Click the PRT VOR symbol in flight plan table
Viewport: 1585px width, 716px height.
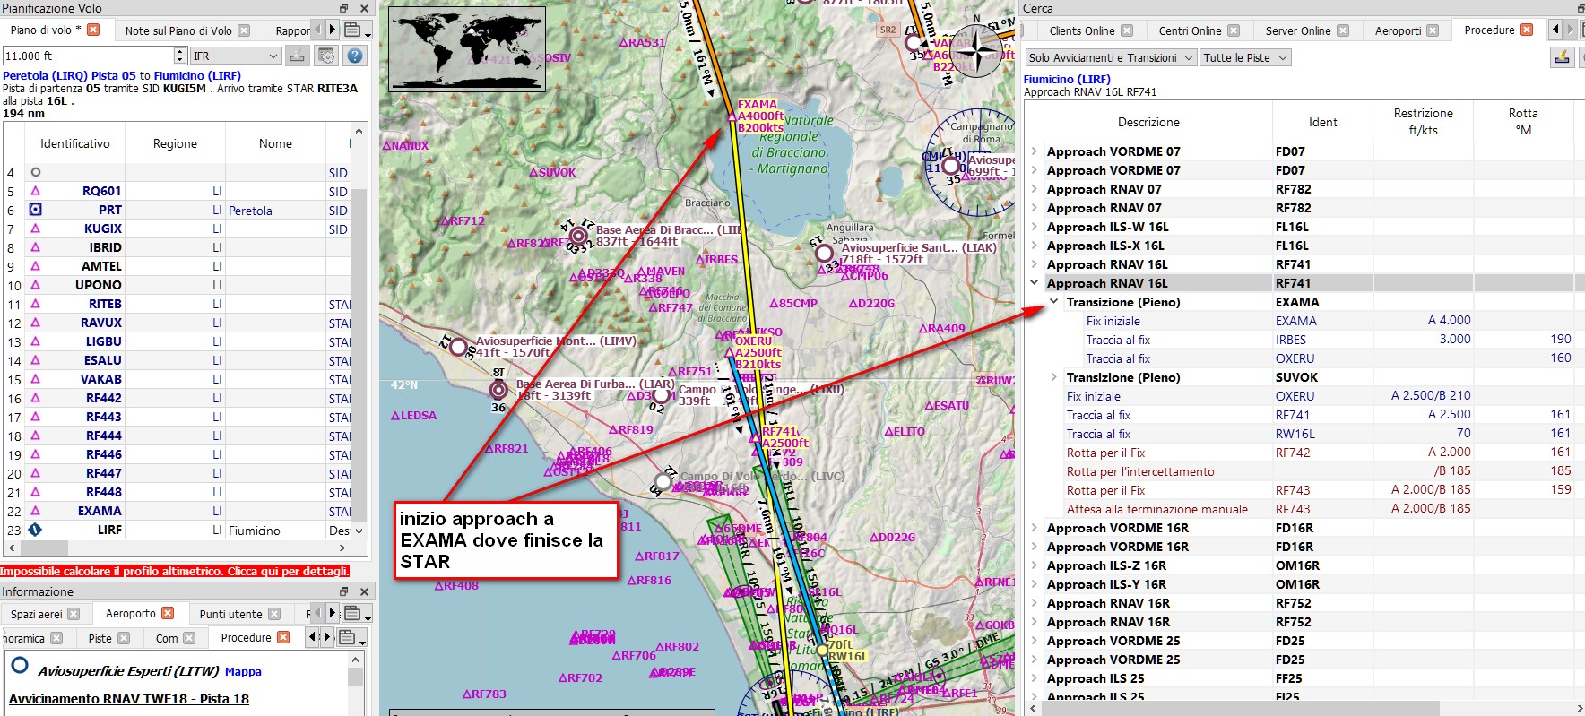[x=36, y=210]
